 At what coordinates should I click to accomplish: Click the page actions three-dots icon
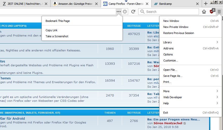point(118,12)
